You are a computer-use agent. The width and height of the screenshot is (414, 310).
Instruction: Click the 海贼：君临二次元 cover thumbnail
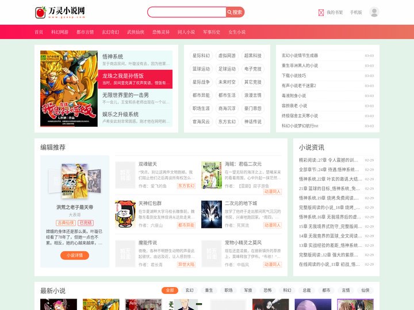pyautogui.click(x=212, y=175)
